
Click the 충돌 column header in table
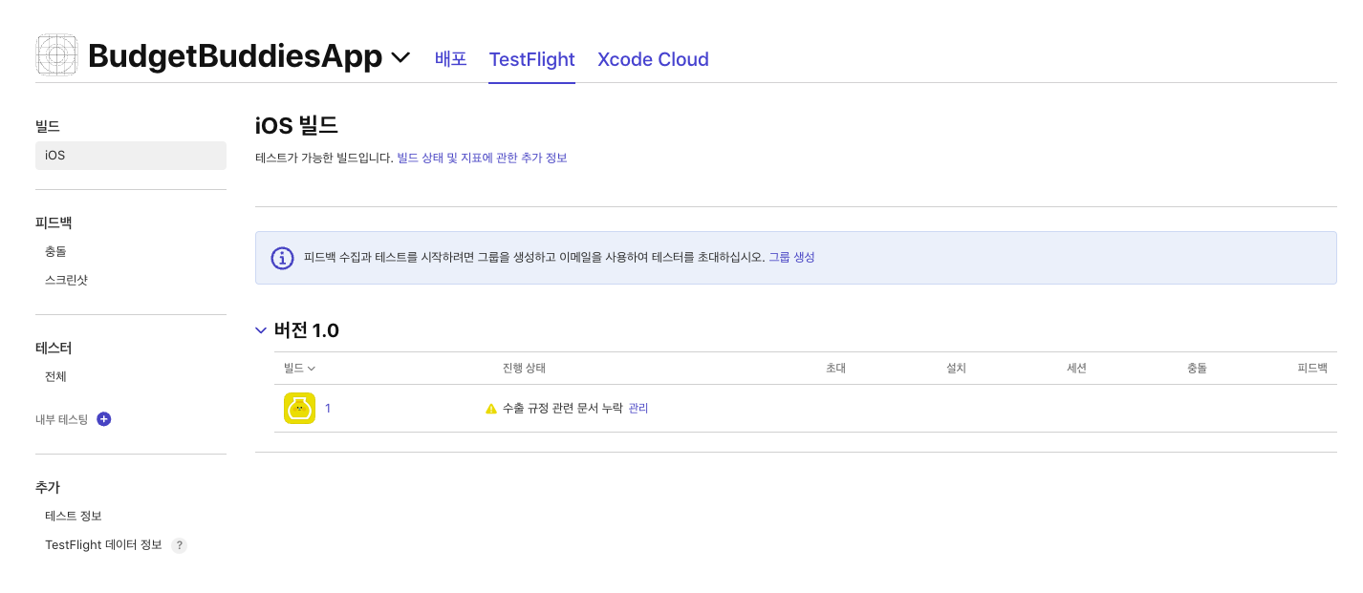(1197, 368)
